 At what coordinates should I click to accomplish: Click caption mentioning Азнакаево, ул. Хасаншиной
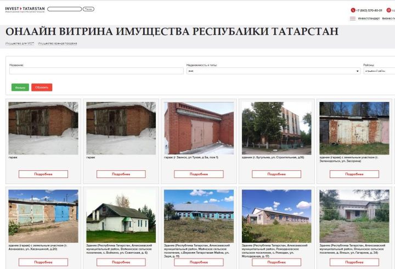38,247
